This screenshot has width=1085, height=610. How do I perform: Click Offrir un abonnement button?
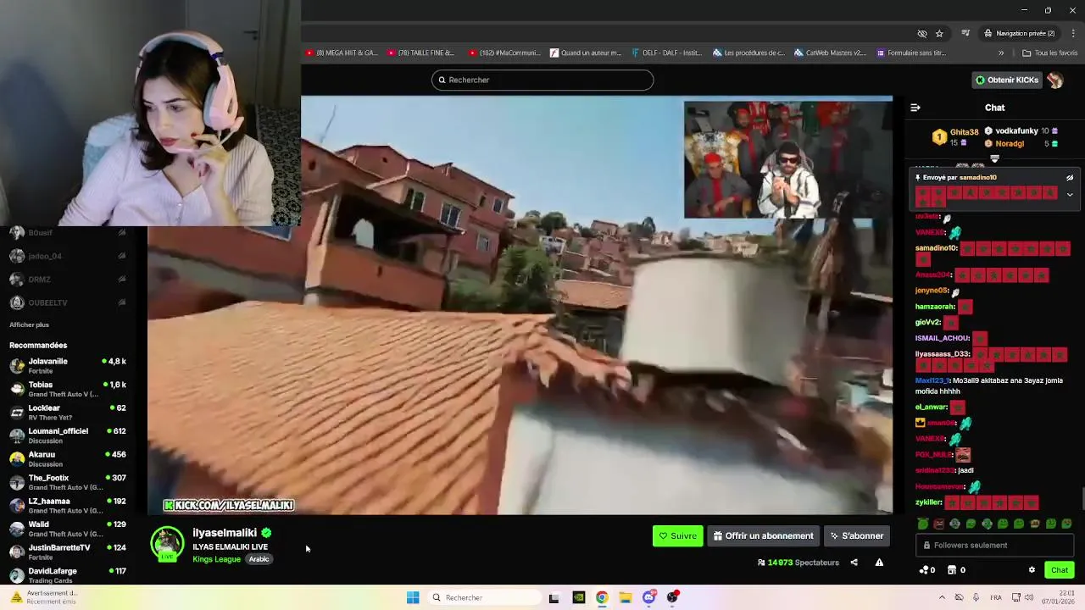pos(763,535)
